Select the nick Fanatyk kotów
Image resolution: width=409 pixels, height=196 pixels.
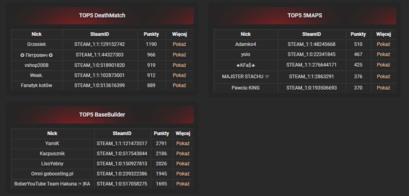click(36, 86)
